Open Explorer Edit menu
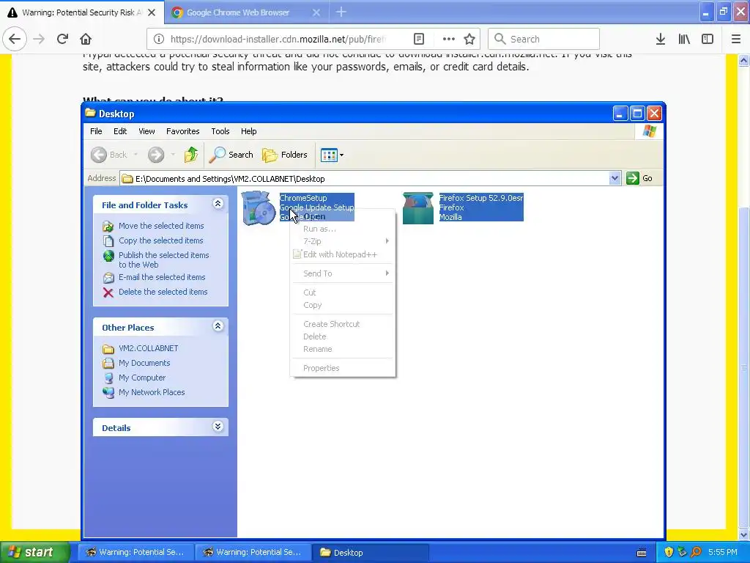Viewport: 750px width, 563px height. coord(120,131)
